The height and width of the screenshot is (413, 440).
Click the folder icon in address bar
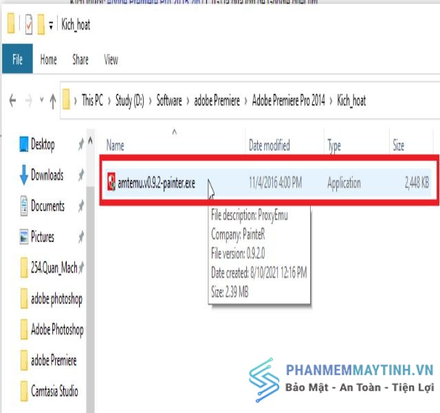[x=66, y=99]
